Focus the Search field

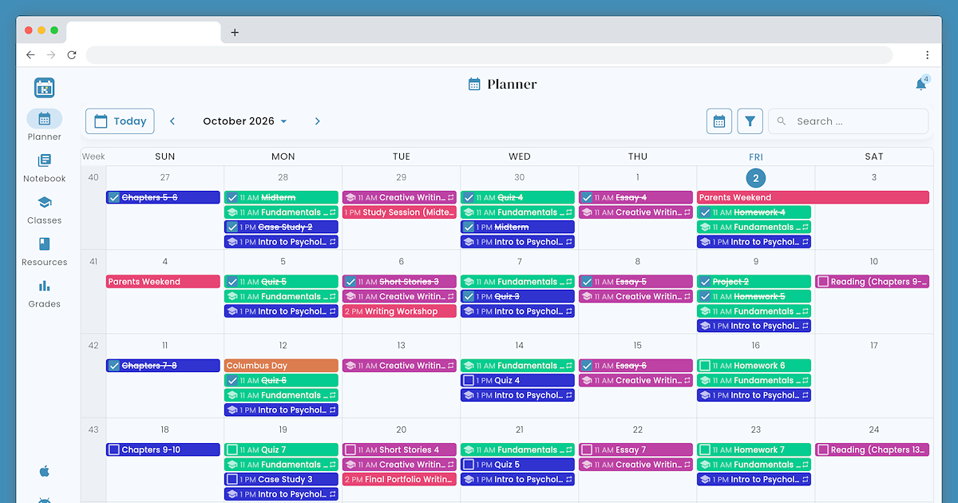(x=848, y=121)
